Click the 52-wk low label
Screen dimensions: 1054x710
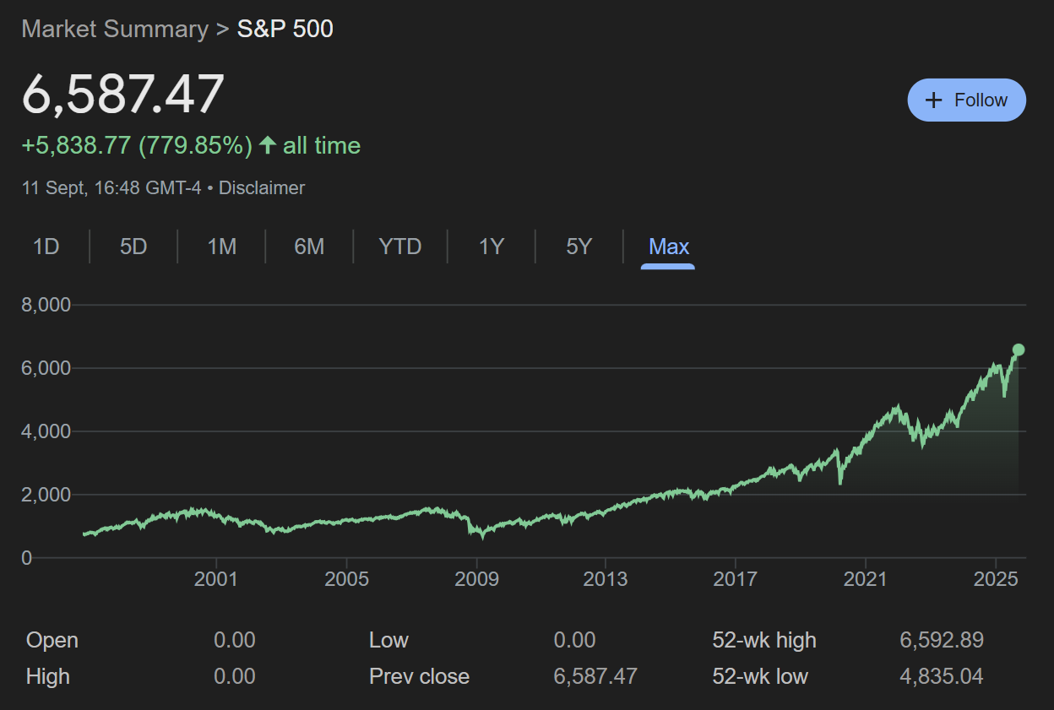click(760, 676)
